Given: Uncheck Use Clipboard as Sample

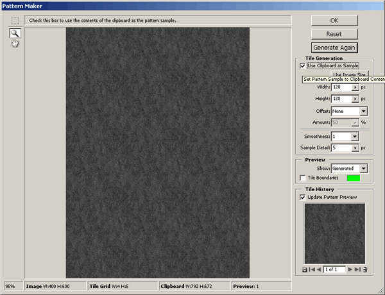Looking at the screenshot, I should [303, 65].
